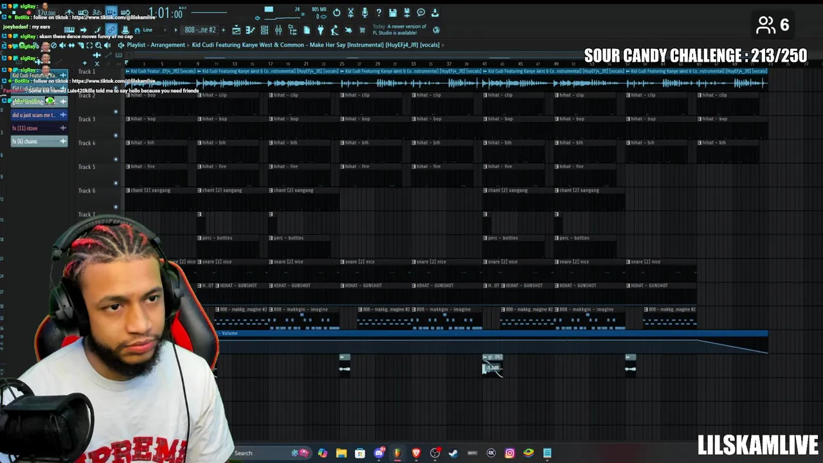Click the document page icon in toolbar
823x463 pixels.
[307, 30]
